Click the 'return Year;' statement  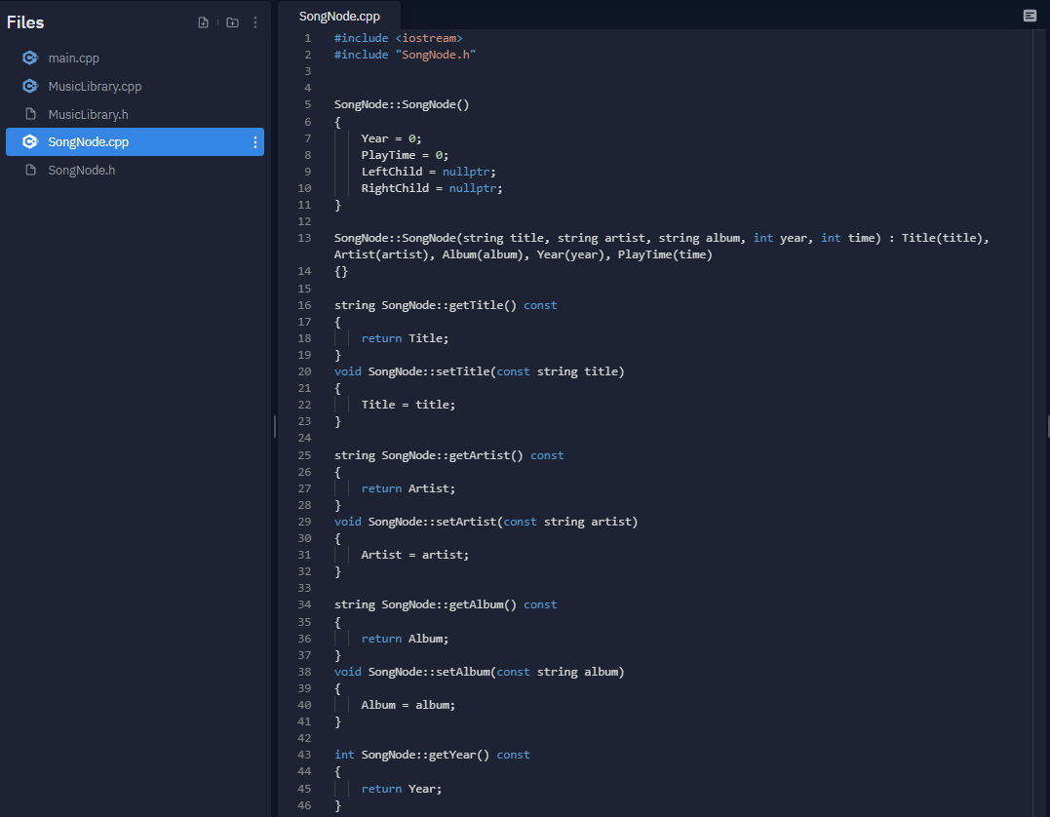401,789
